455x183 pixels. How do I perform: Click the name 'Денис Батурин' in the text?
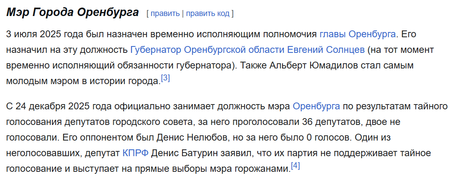(184, 153)
